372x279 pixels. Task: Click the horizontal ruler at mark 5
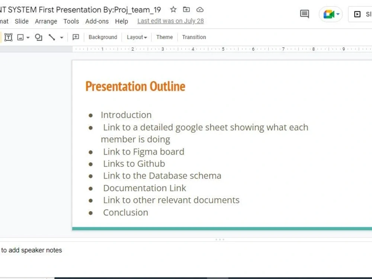click(223, 49)
